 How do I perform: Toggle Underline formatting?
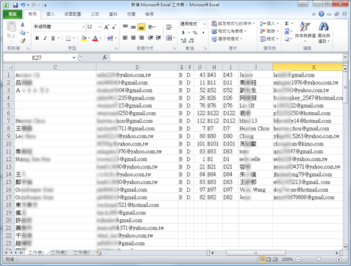tap(53, 39)
